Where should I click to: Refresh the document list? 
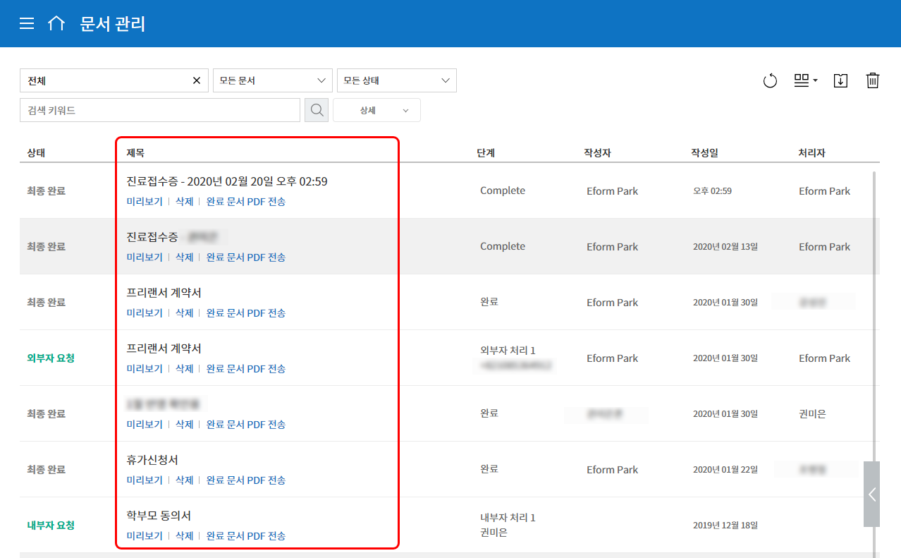pyautogui.click(x=770, y=80)
